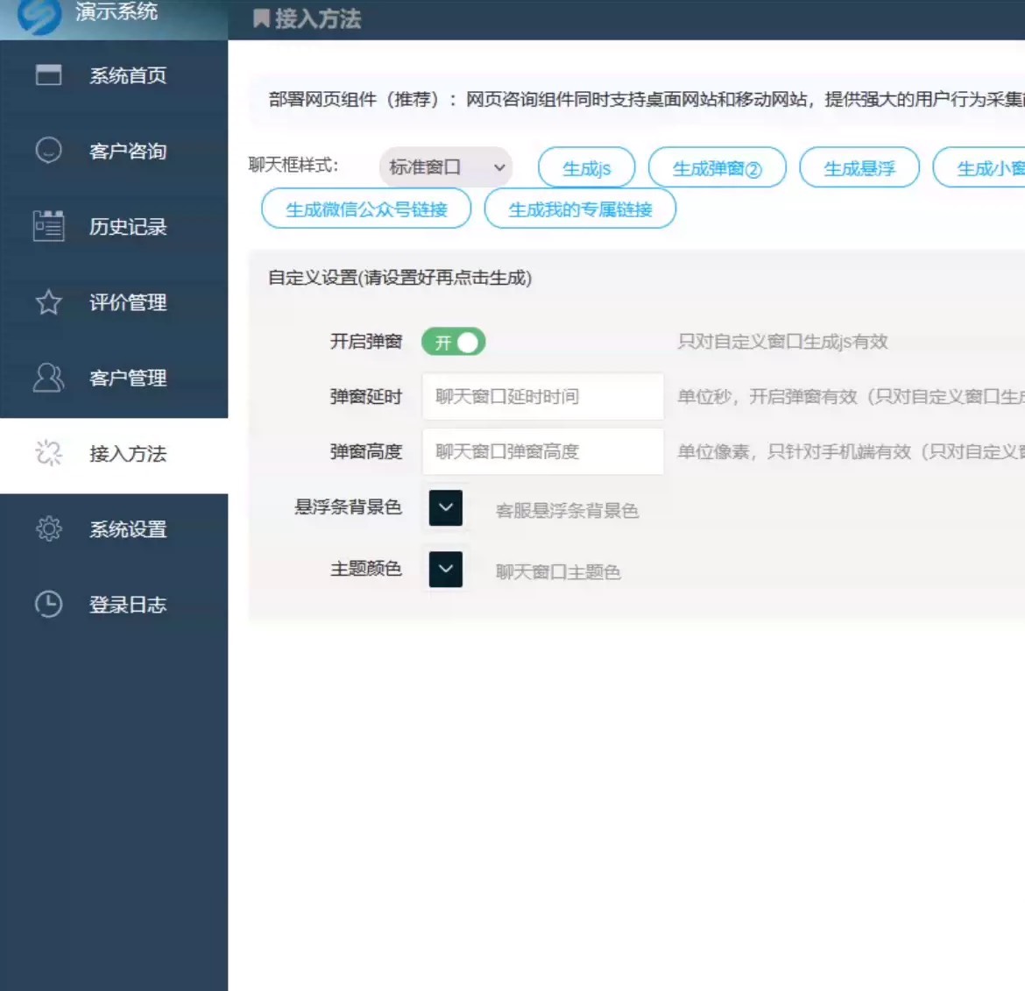1025x991 pixels.
Task: Toggle the 开启弹窗 switch off
Action: click(x=453, y=342)
